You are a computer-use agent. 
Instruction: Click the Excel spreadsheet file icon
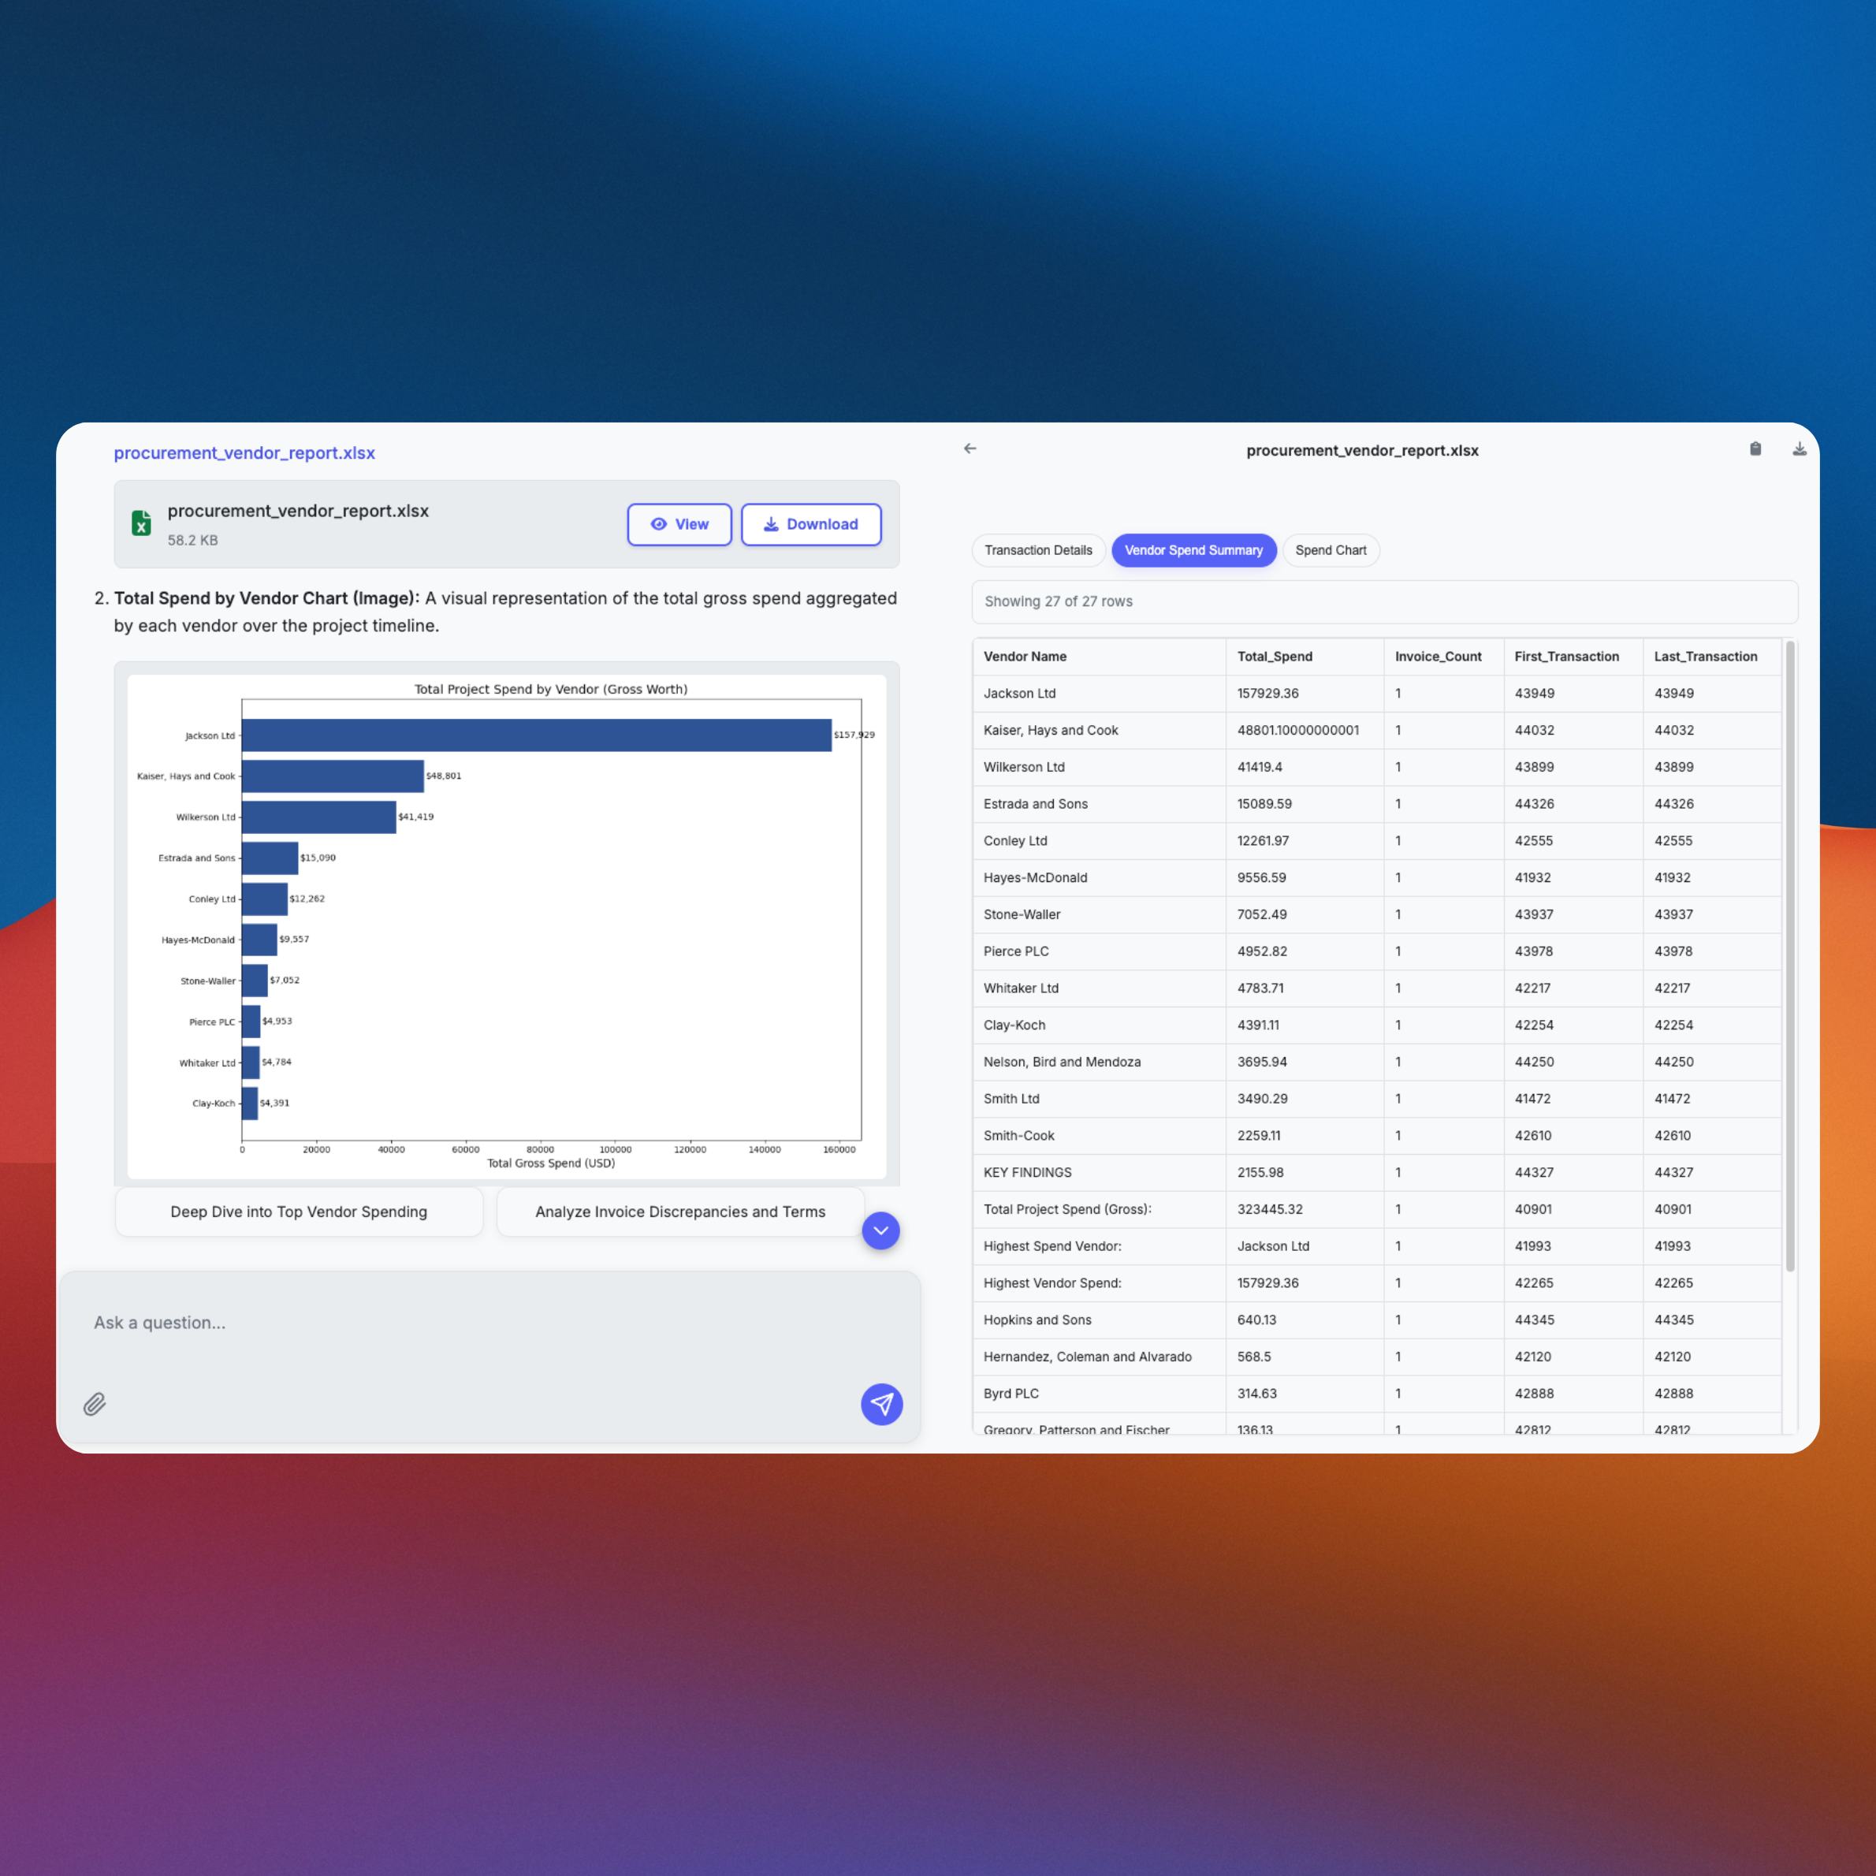(x=142, y=523)
